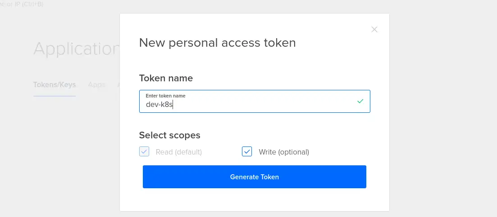Place cursor in the dev-k8s text
Viewport: 497px width, 217px height.
pos(159,105)
